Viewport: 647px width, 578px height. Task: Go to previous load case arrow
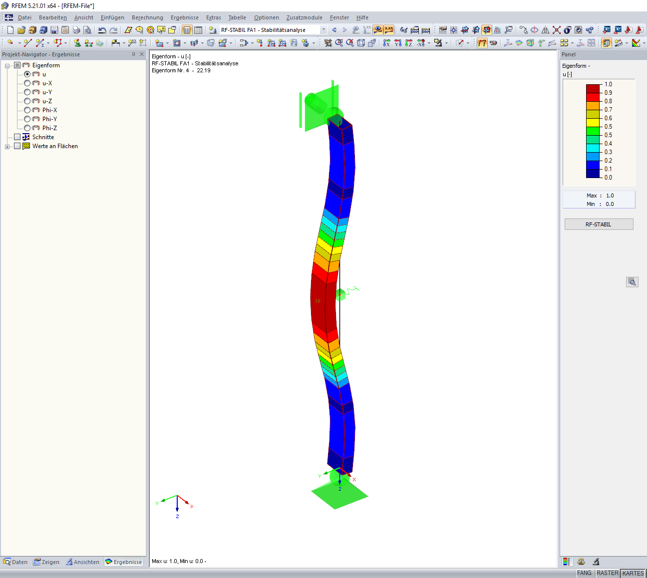coord(334,30)
